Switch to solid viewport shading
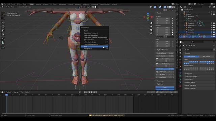Screen dimensions: 216x121 click(170, 7)
